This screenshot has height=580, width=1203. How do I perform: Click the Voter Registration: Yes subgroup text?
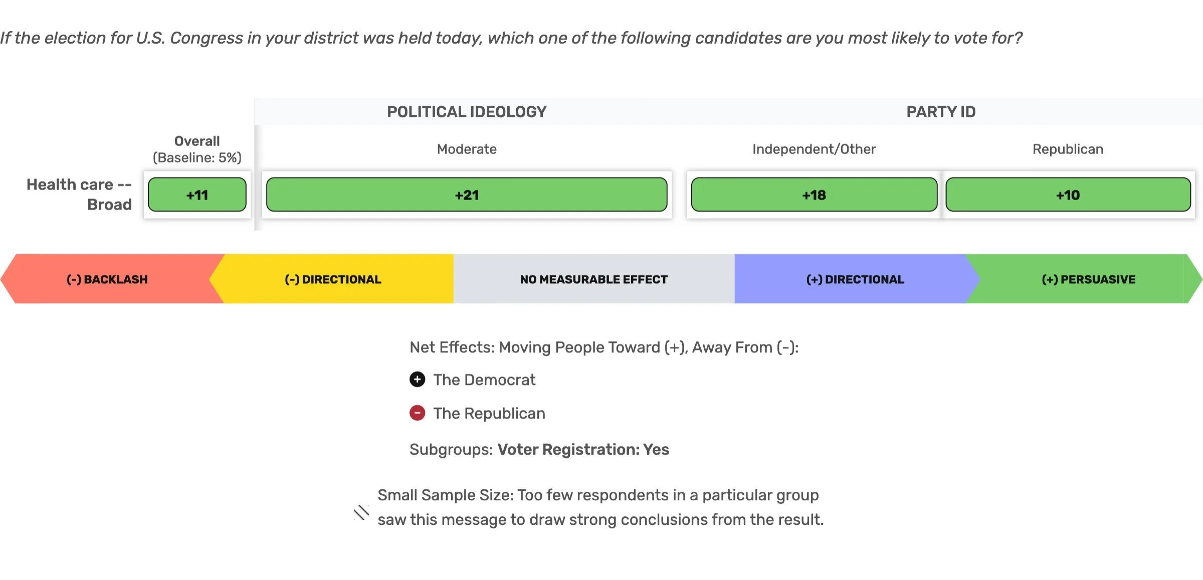click(583, 450)
